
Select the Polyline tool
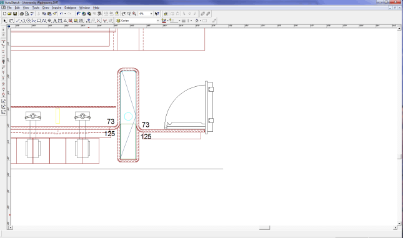pos(33,21)
